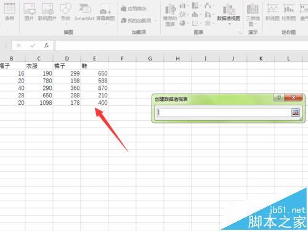This screenshot has width=308, height=231.
Task: Open 应用商店 app store add-ins
Action: [134, 9]
